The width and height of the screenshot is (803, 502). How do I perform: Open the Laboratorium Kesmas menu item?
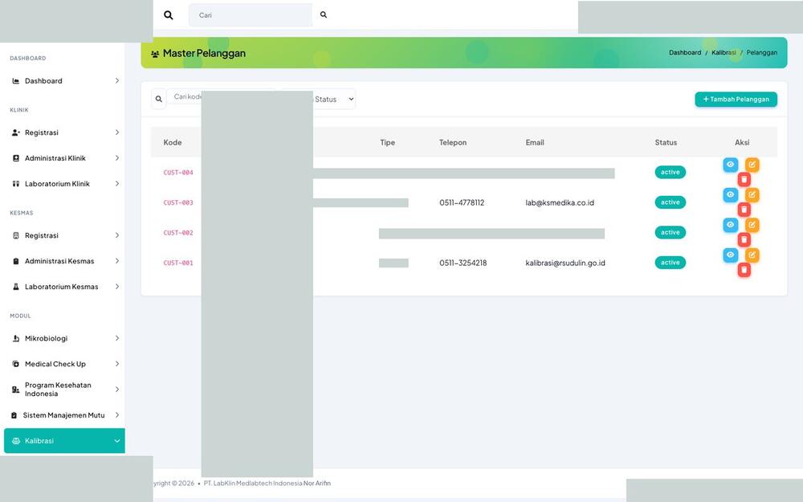pyautogui.click(x=64, y=287)
